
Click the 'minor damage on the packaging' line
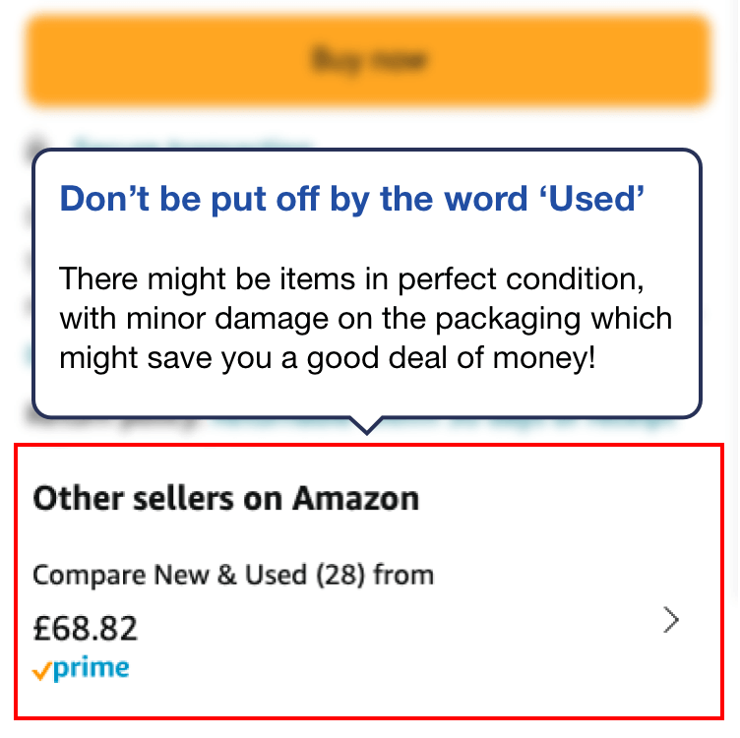365,318
